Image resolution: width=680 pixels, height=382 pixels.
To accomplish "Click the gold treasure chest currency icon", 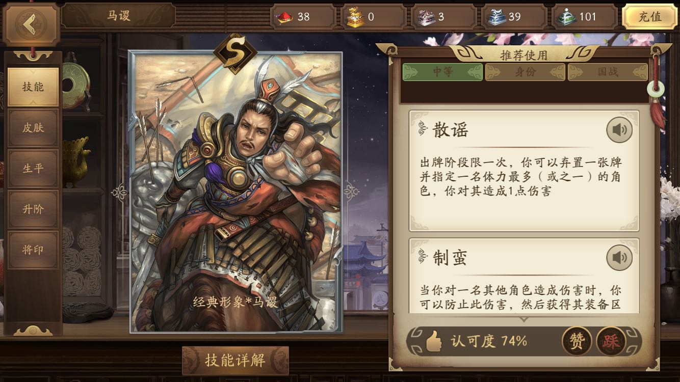I will (355, 17).
